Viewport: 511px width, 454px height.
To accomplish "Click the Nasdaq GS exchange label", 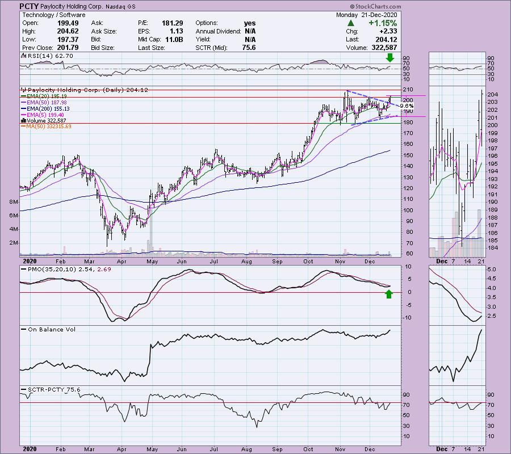I will tap(120, 6).
